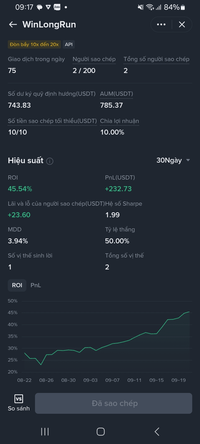
Task: Tap the Đòn bẩy 10x đến 20x tag
Action: 34,44
